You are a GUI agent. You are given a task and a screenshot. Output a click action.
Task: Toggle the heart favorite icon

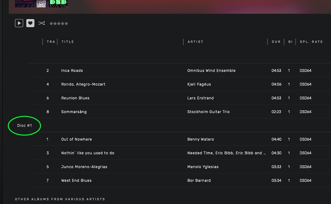point(30,23)
